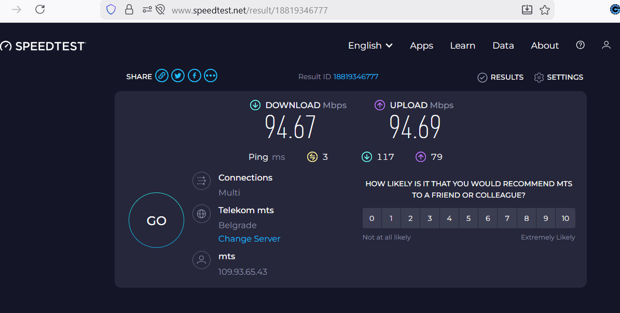Viewport: 620px width, 313px height.
Task: Rate recommendation score 9
Action: point(546,218)
